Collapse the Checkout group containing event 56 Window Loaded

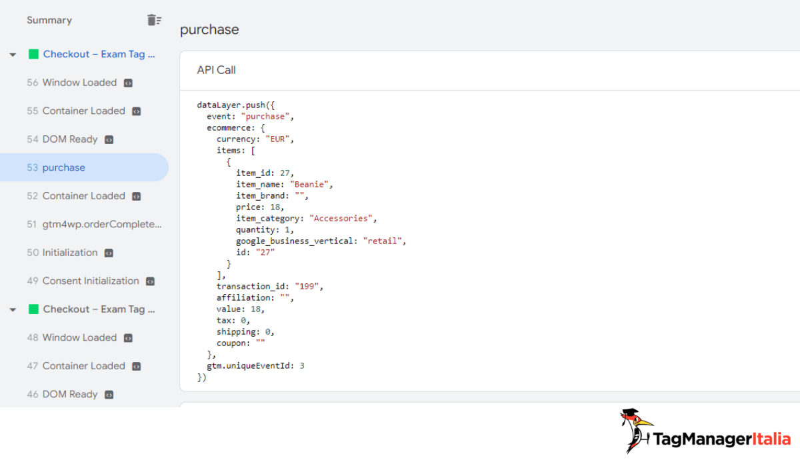pos(13,55)
